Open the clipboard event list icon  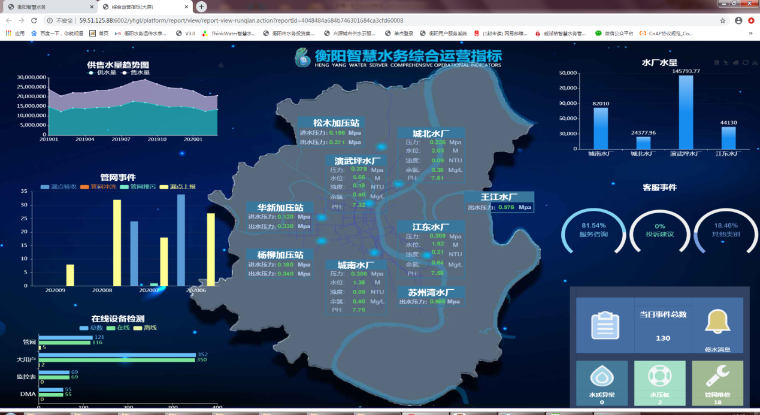tap(605, 325)
